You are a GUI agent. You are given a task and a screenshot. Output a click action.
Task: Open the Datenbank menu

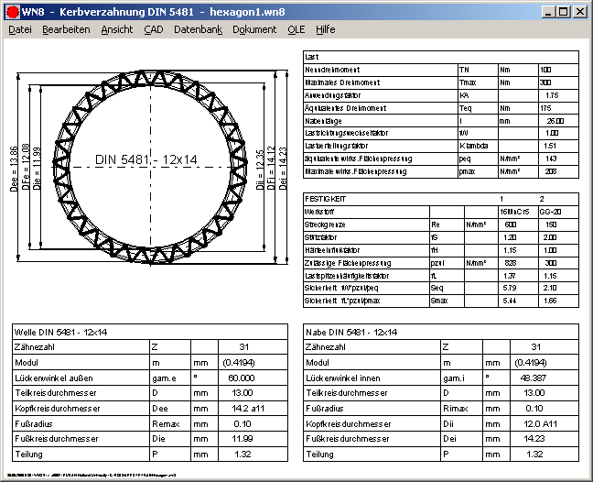(198, 29)
